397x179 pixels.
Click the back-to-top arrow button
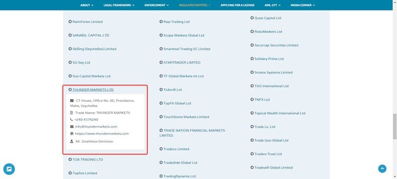[382, 169]
